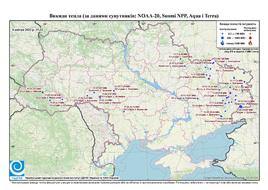Click the institute name caption beside logo

click(72, 178)
